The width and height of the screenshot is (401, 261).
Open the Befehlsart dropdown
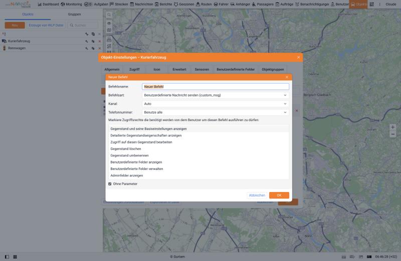(x=216, y=95)
